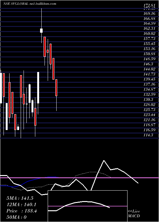Select the 148.59 price label
The height and width of the screenshot is (222, 159).
tap(149, 59)
